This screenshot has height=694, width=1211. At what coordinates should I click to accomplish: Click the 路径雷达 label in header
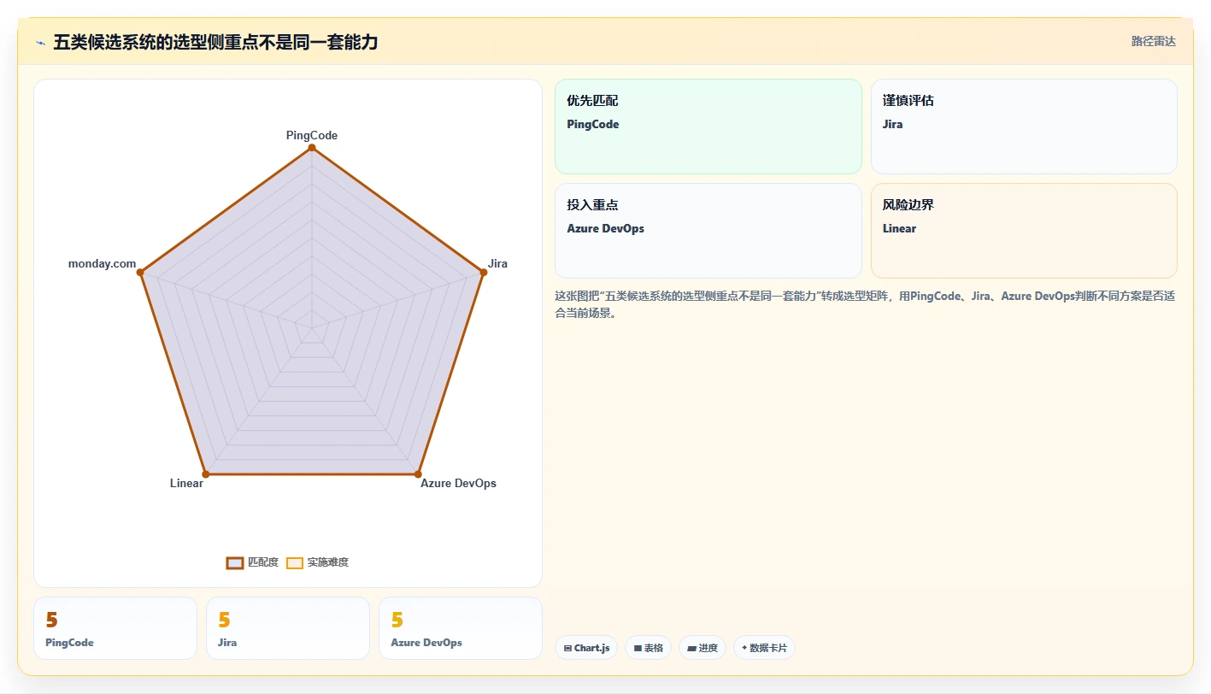[x=1154, y=41]
